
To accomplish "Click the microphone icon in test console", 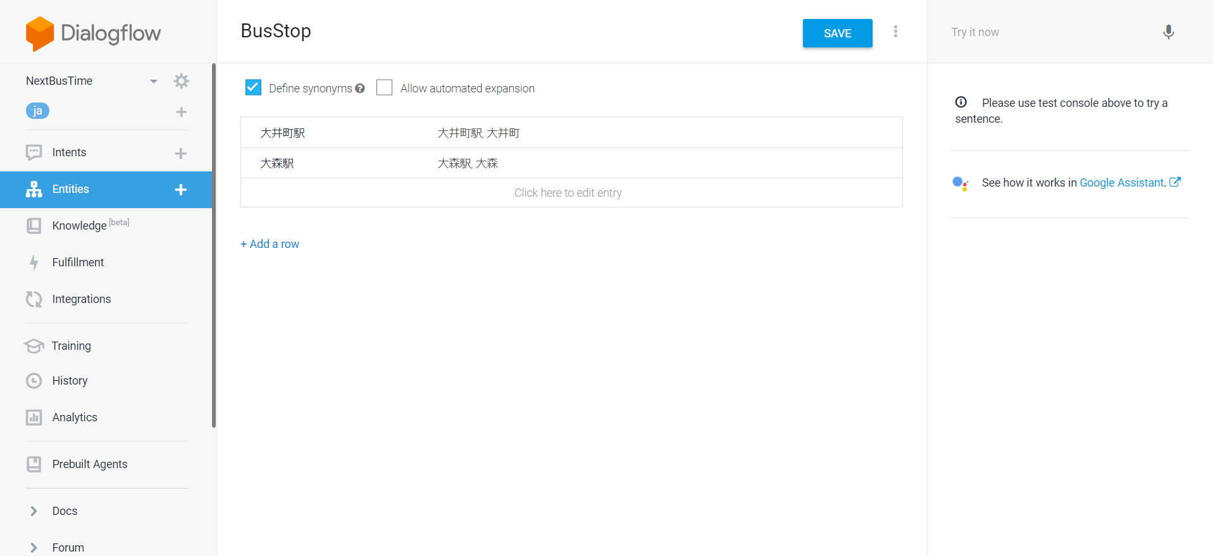I will coord(1169,32).
